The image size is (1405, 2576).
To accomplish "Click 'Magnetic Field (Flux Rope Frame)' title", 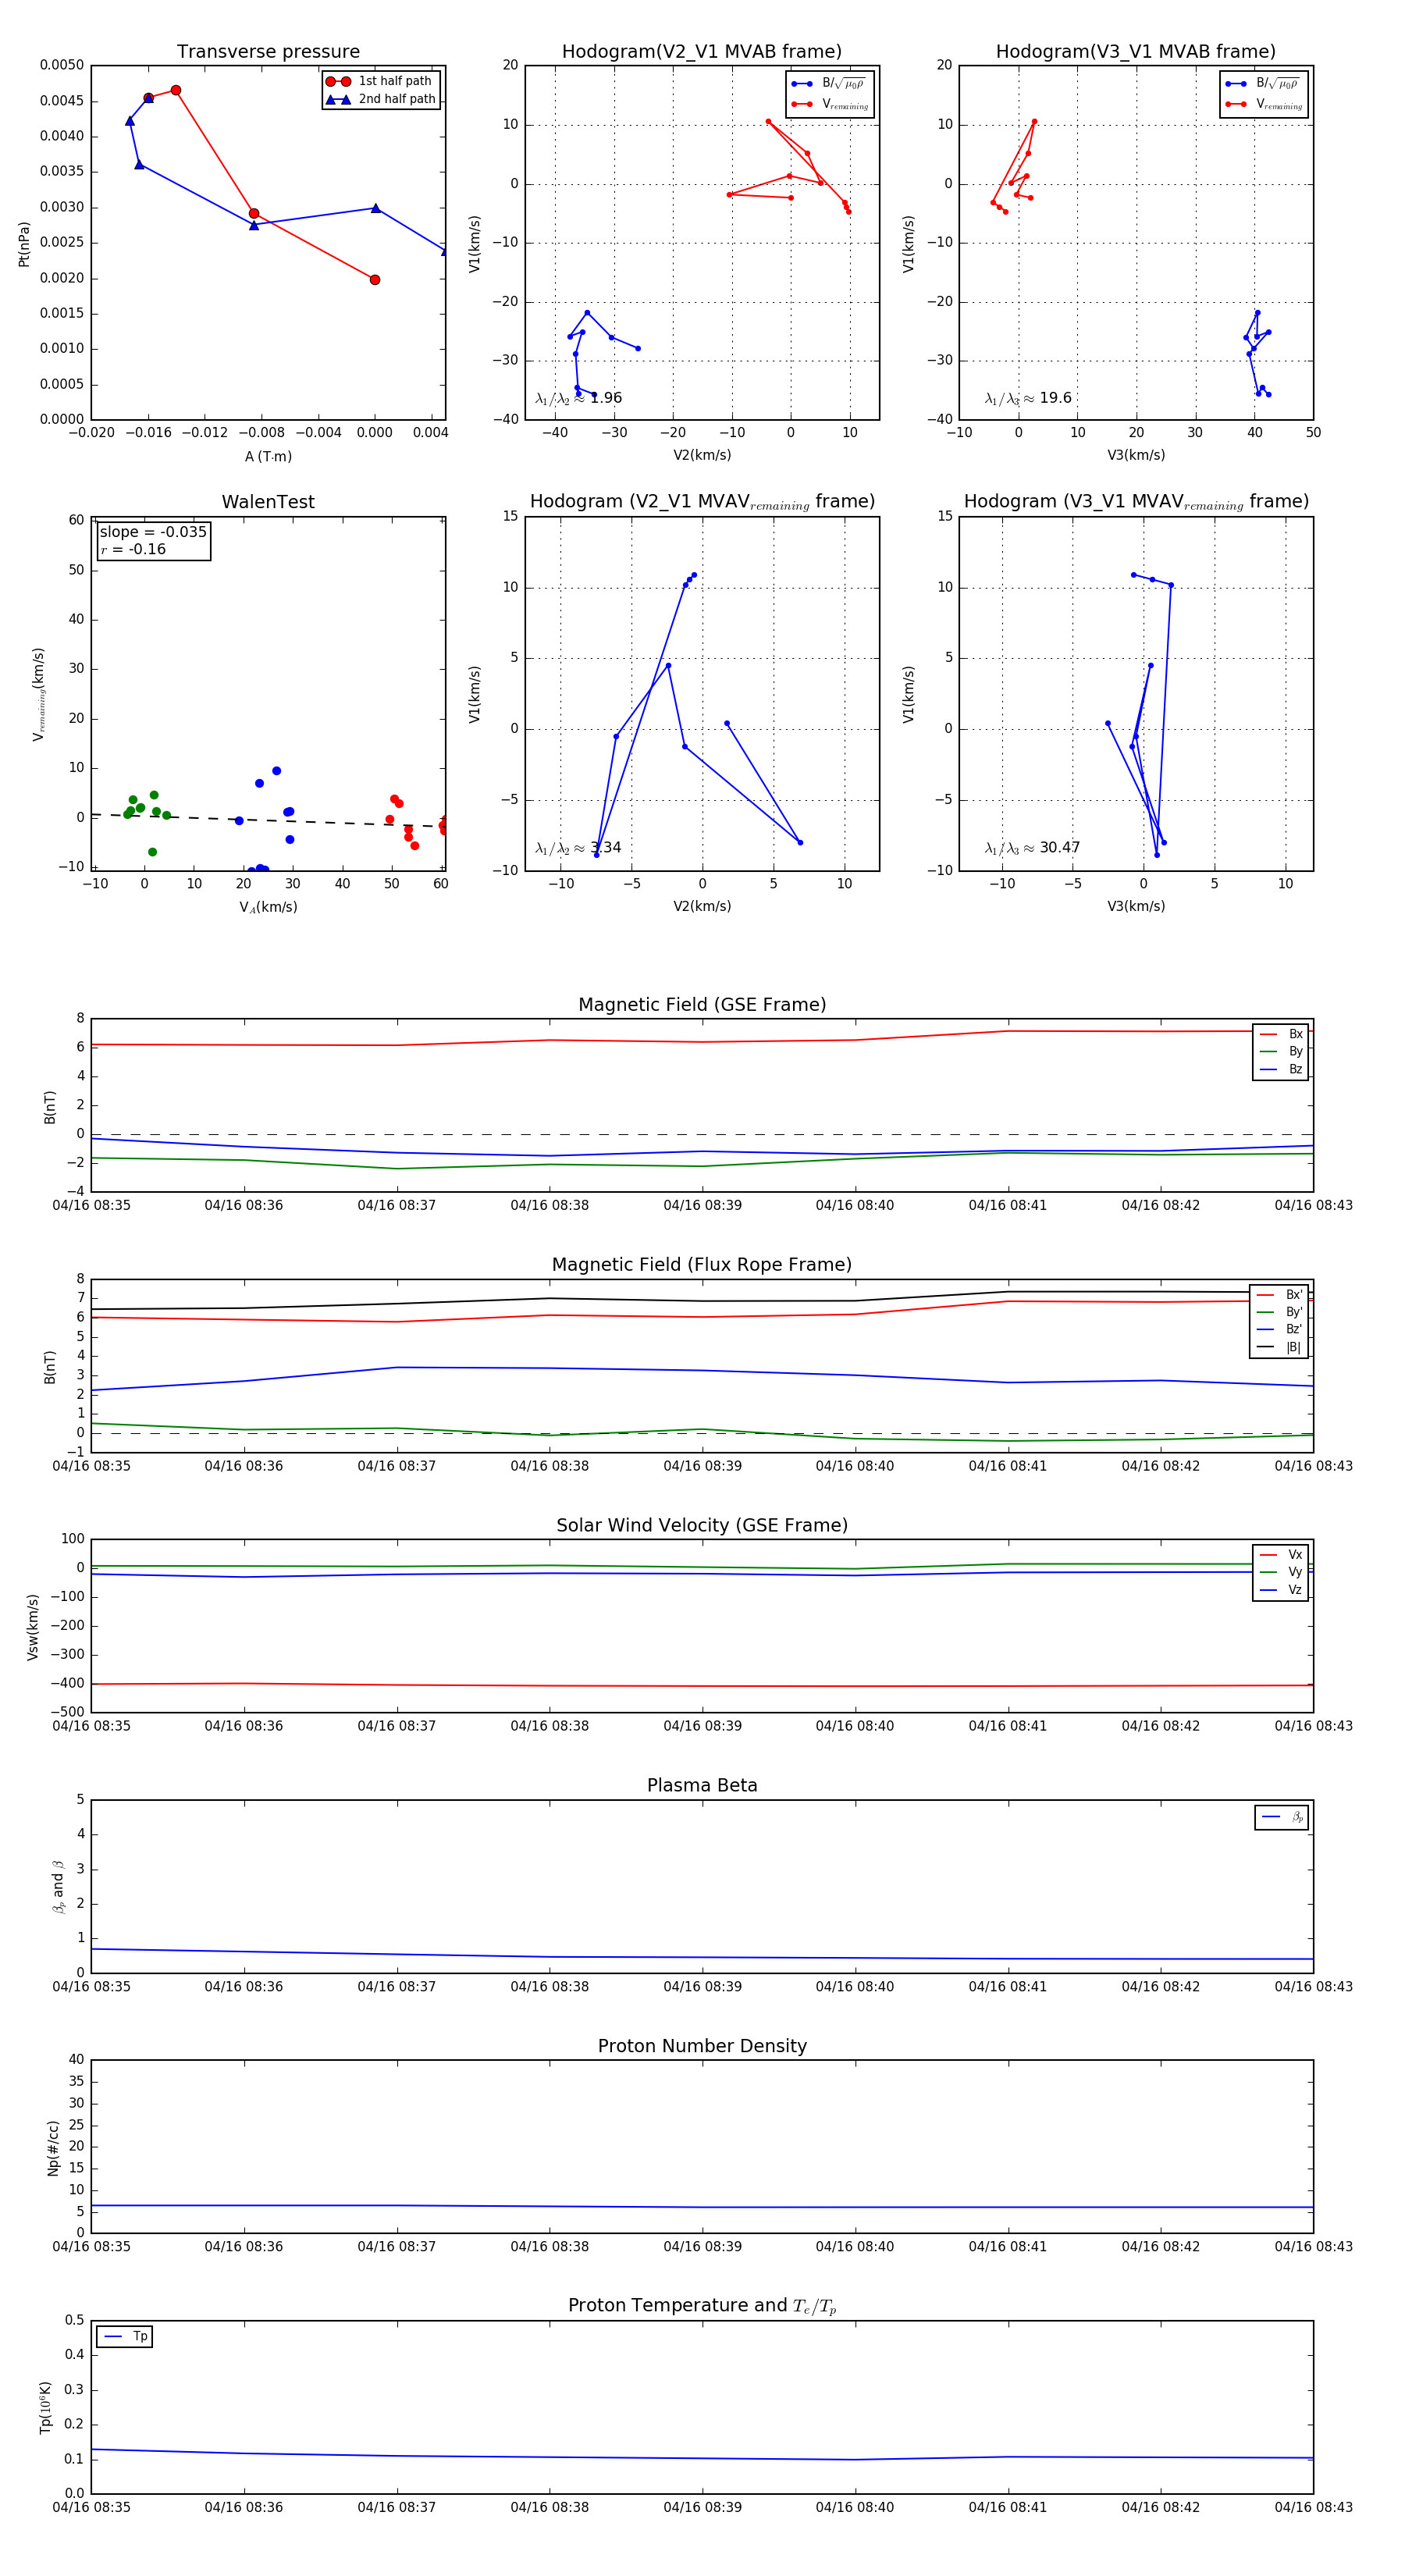I will (x=702, y=1265).
